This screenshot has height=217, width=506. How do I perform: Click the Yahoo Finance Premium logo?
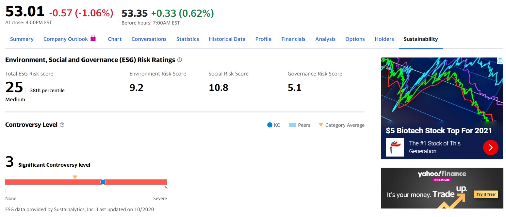tap(442, 176)
